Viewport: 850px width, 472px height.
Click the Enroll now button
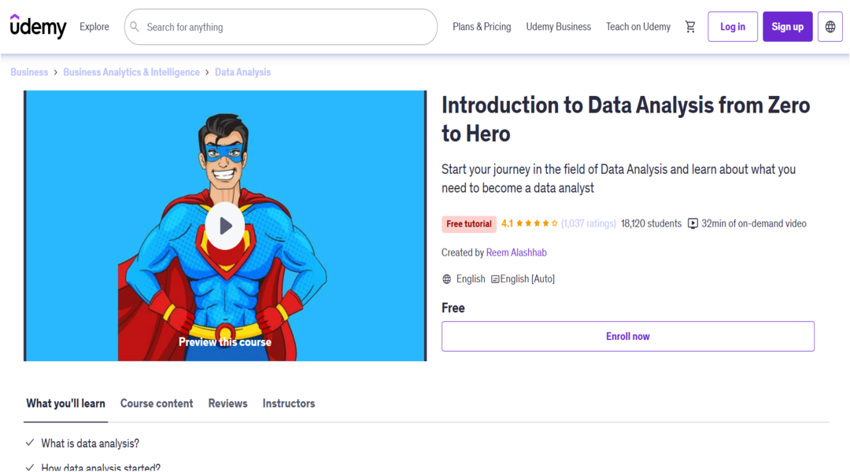(628, 336)
